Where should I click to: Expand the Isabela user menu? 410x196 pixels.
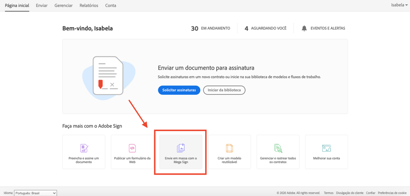[x=399, y=5]
